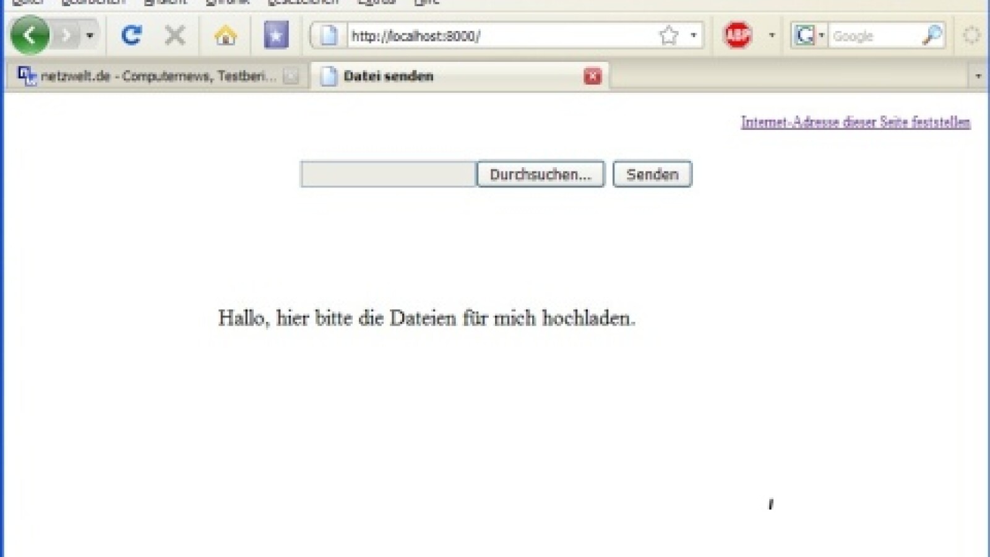Reload the current page
Image resolution: width=990 pixels, height=557 pixels.
[131, 35]
